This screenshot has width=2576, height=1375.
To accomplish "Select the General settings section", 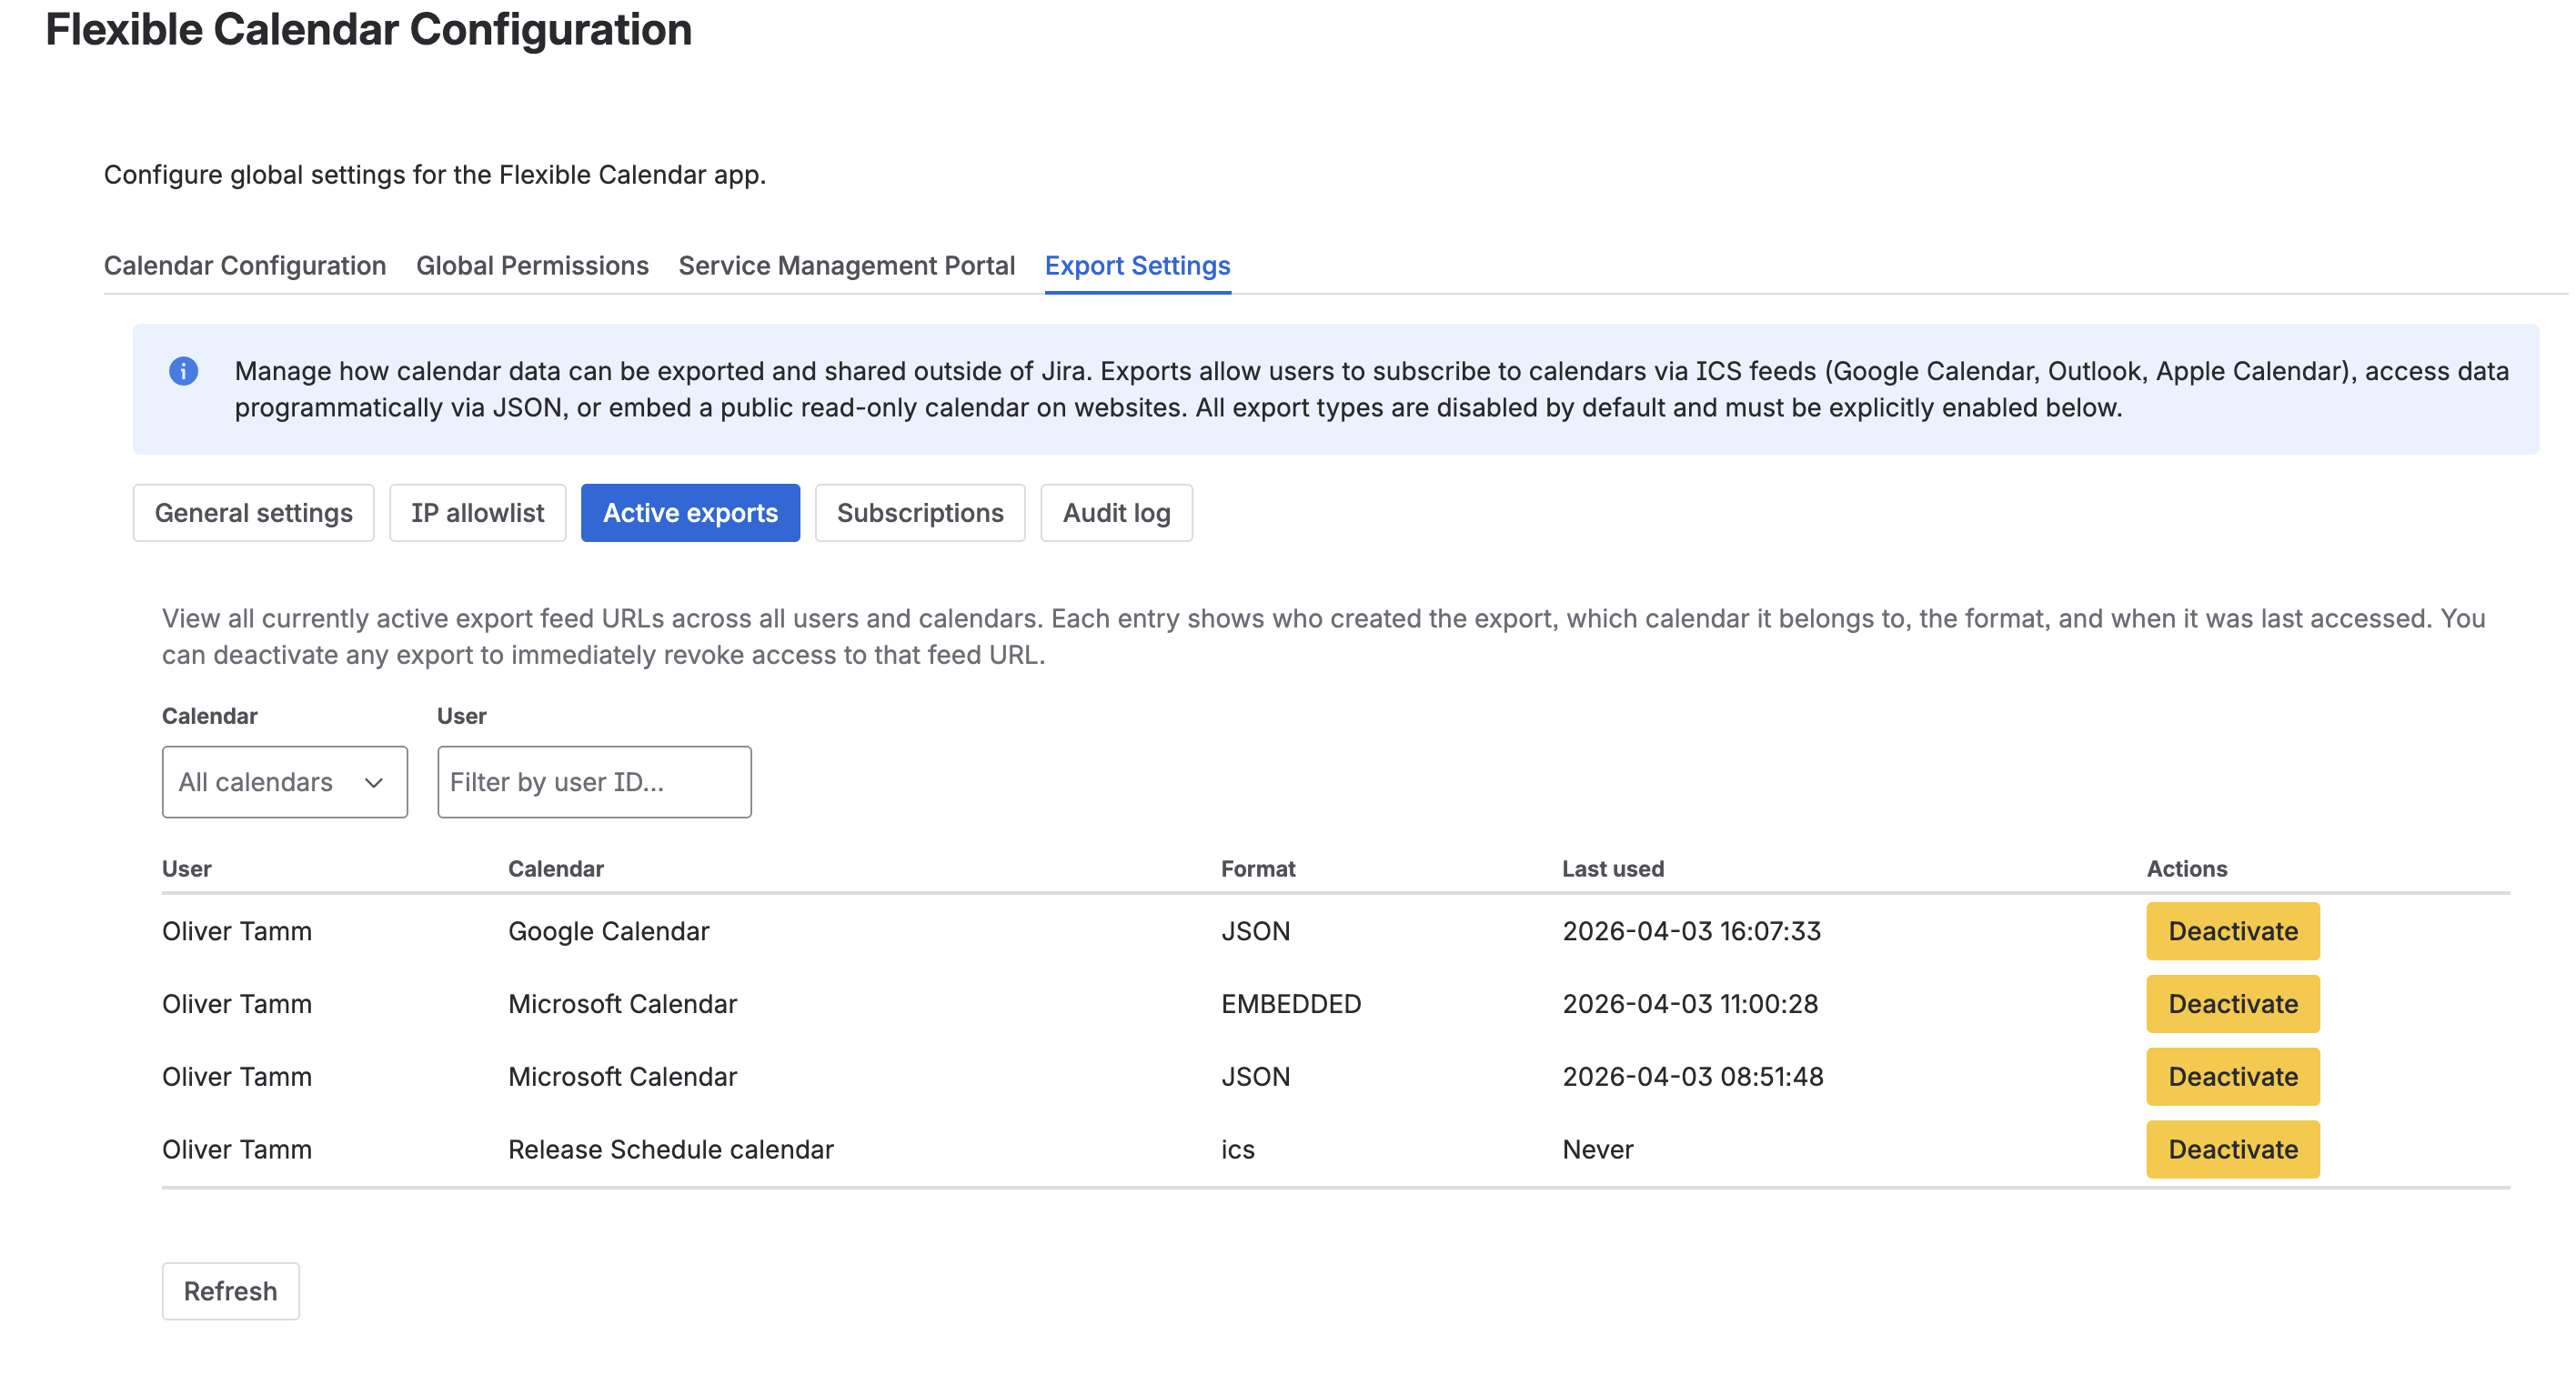I will click(253, 513).
